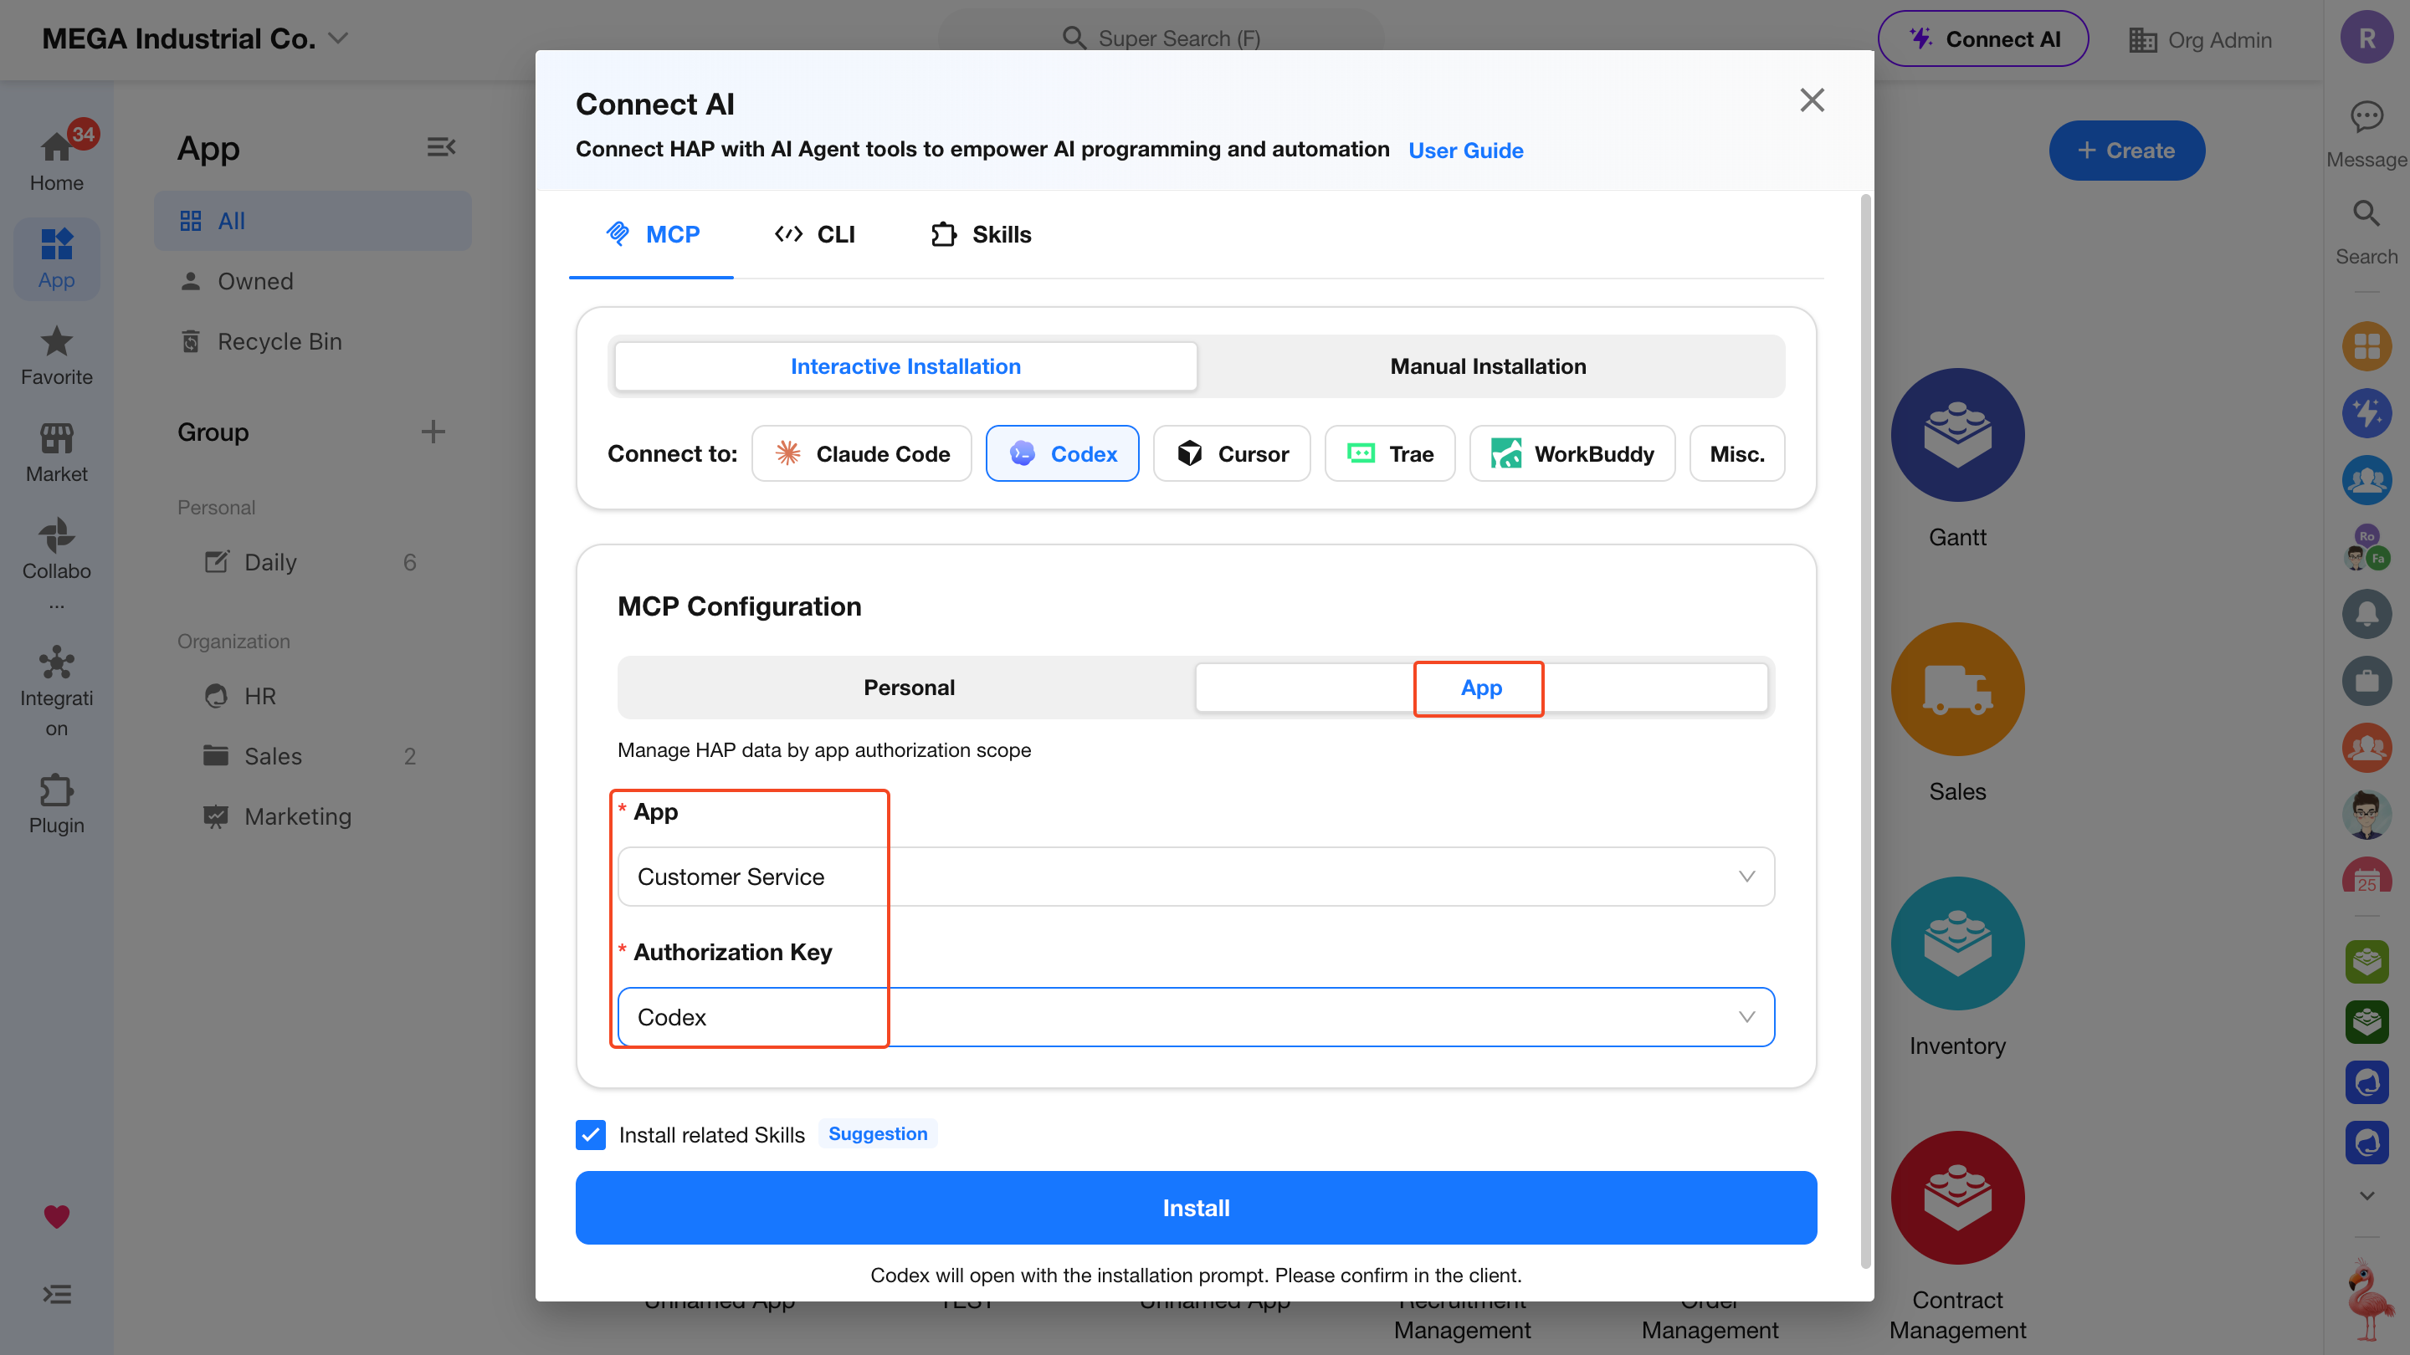Screen dimensions: 2410x1355
Task: Show All apps in the list
Action: click(312, 221)
